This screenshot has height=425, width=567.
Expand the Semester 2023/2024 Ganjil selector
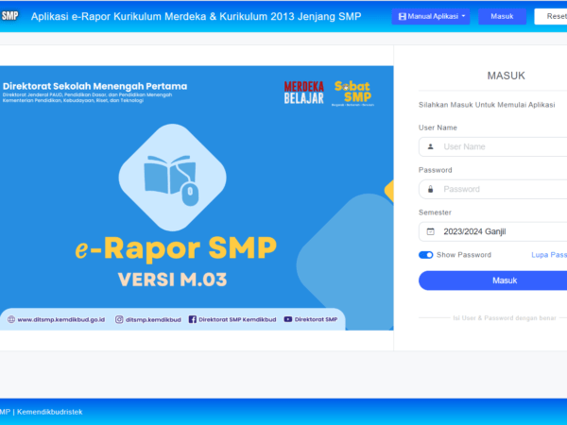501,231
